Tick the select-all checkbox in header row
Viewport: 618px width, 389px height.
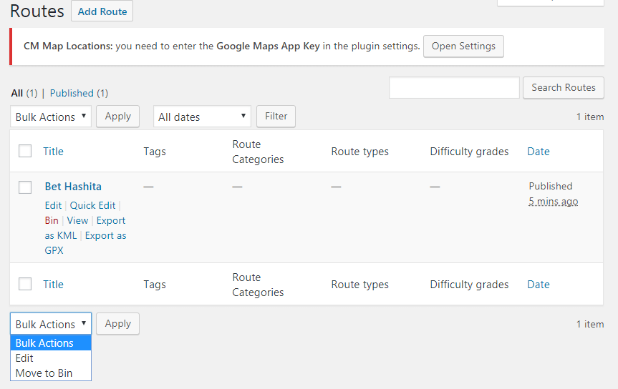[25, 151]
